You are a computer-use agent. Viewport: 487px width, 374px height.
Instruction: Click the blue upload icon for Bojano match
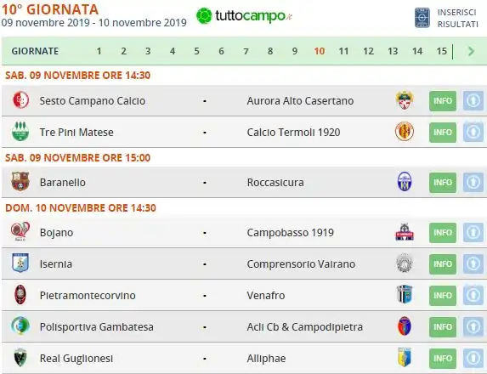point(473,233)
